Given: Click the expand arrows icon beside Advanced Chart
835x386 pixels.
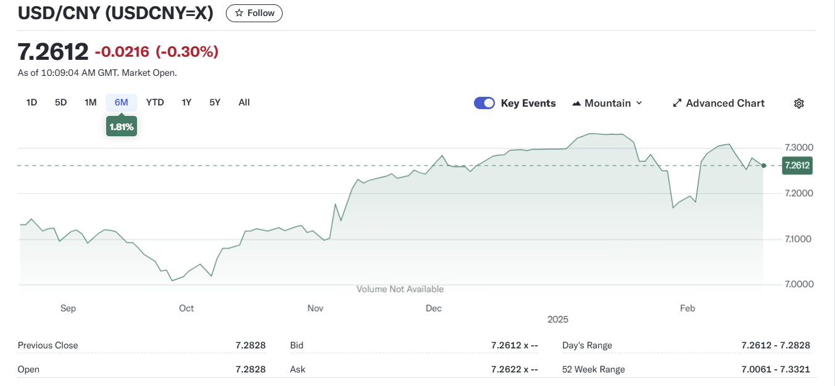Looking at the screenshot, I should pos(677,103).
